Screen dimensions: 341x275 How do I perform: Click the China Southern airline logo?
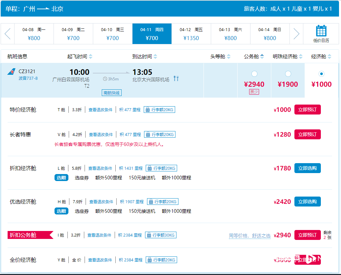[x=12, y=72]
